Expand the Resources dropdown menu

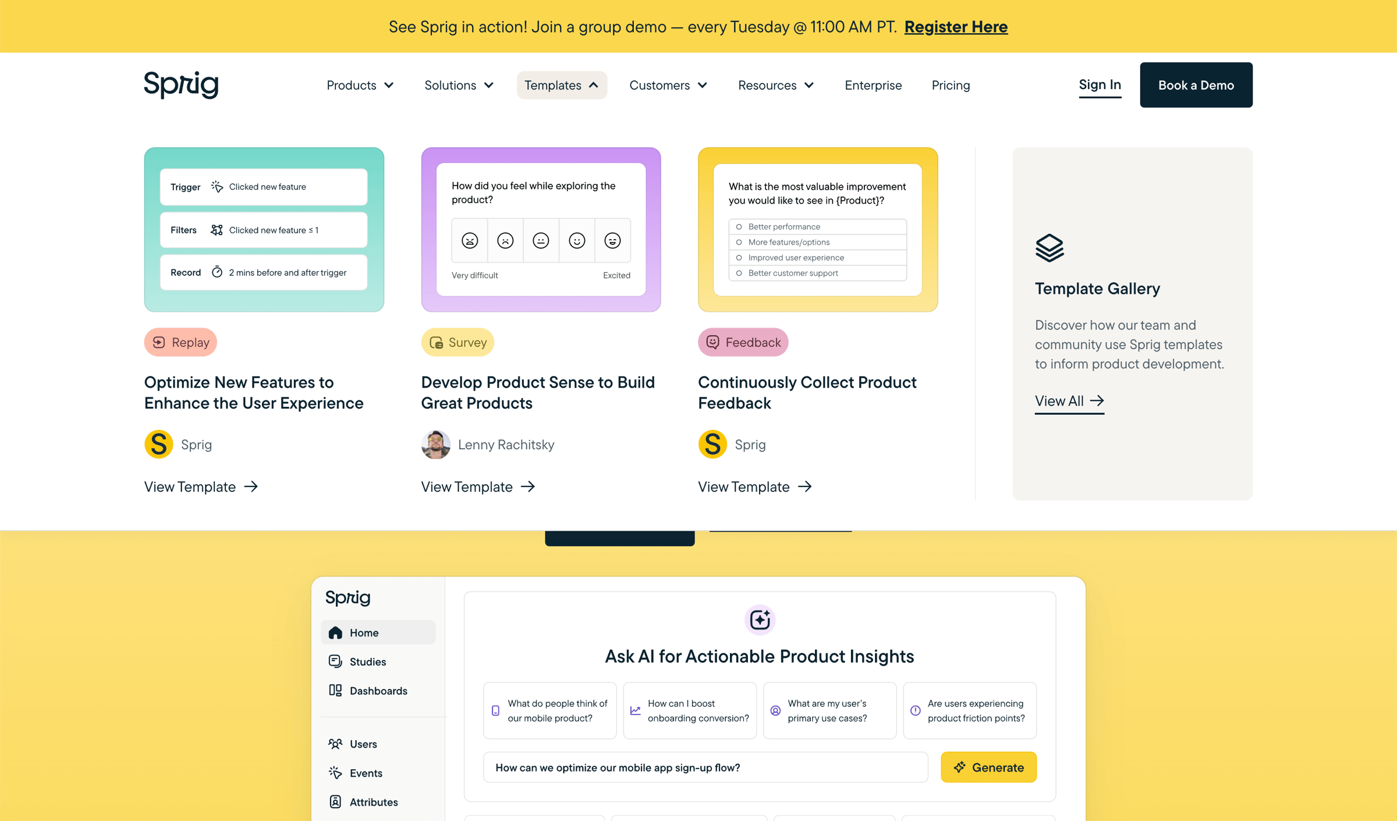pos(776,85)
